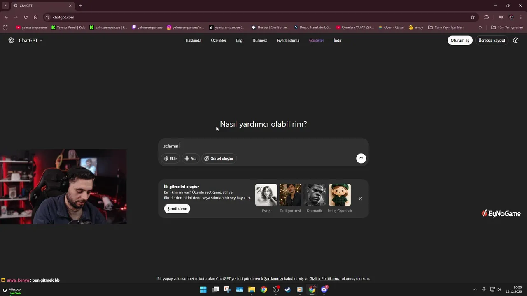Open the TikTok yalnizsempanzee bookmark
The width and height of the screenshot is (527, 296).
click(x=227, y=28)
